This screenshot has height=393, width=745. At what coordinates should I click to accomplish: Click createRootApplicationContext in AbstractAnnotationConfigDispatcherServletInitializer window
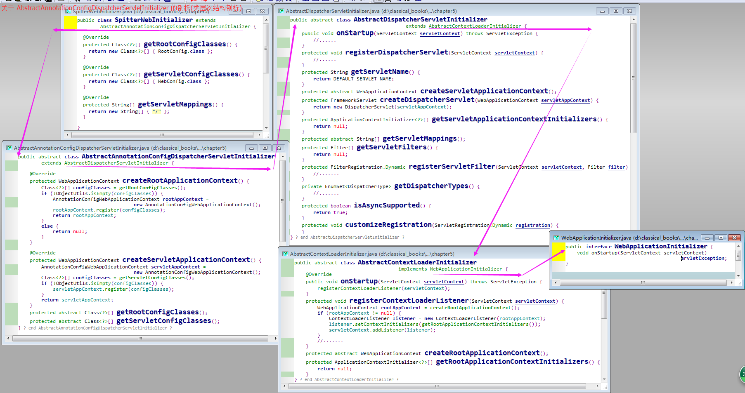[180, 181]
